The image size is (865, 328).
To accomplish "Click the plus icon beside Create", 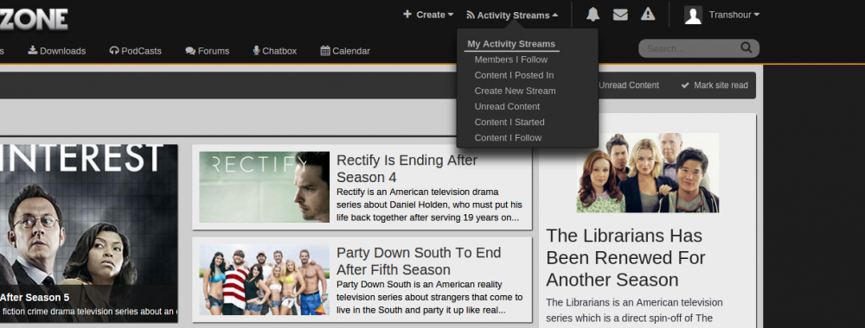I will pyautogui.click(x=407, y=15).
